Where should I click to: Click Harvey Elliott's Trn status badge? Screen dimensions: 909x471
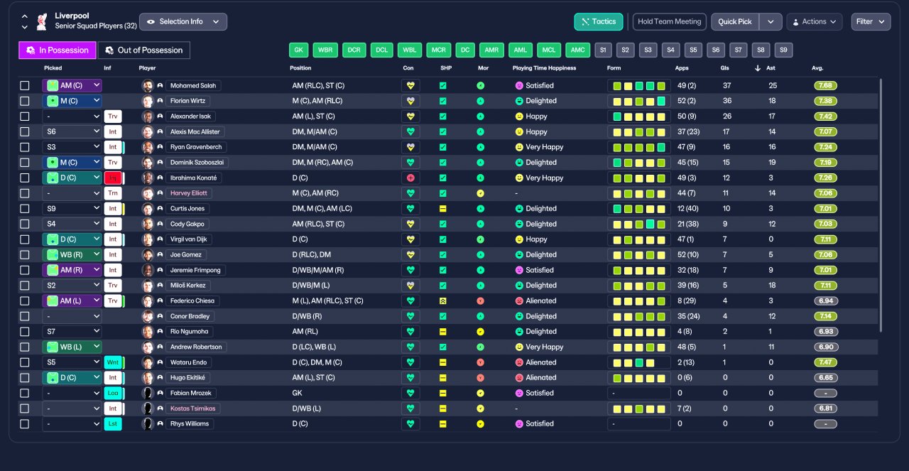click(112, 193)
